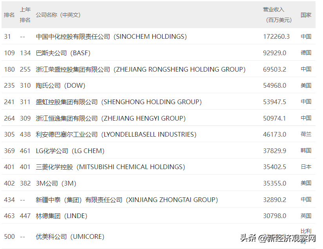Click last-year rank 134

coord(25,53)
